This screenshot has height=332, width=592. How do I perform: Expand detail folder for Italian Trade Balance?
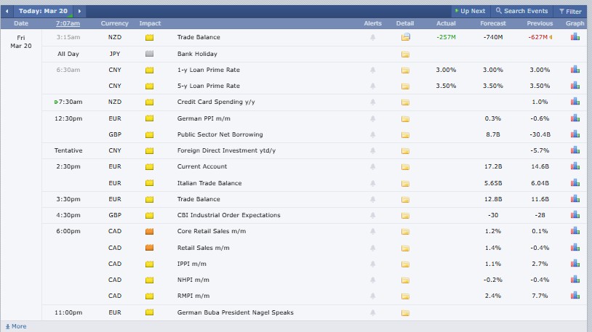point(405,183)
